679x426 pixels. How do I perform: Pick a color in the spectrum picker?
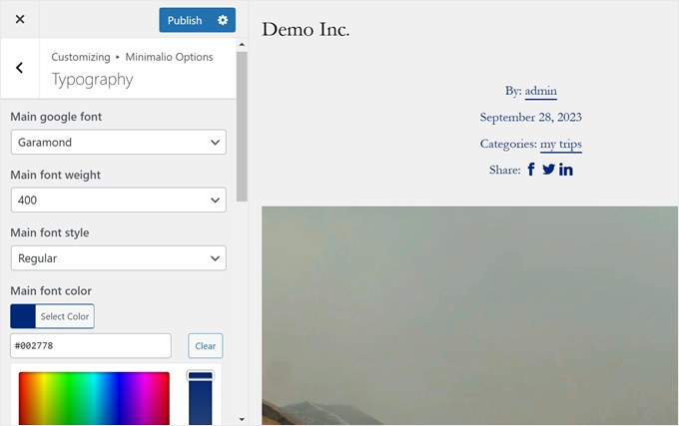click(94, 399)
